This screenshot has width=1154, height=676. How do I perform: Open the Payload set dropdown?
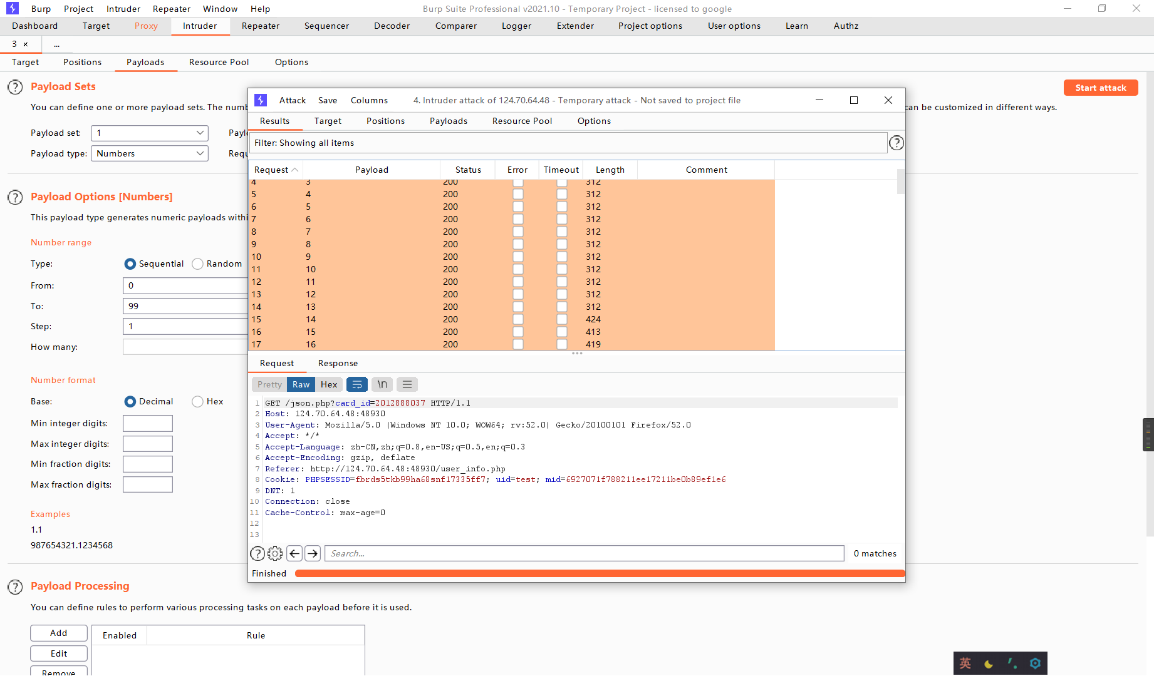pos(149,133)
